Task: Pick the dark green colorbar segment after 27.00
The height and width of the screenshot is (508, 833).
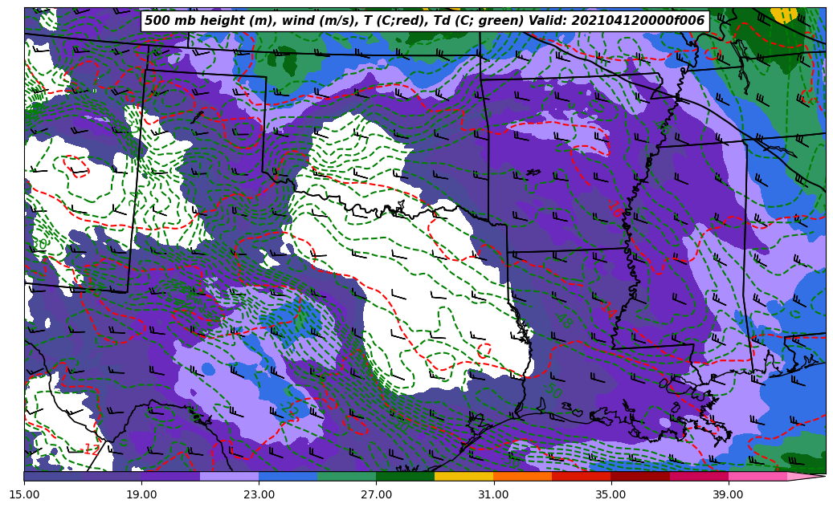Action: (x=405, y=476)
